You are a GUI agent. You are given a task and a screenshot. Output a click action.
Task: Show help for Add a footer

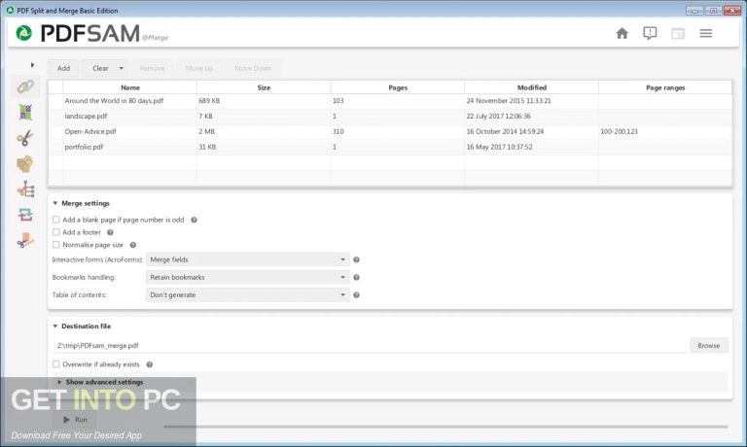click(110, 232)
